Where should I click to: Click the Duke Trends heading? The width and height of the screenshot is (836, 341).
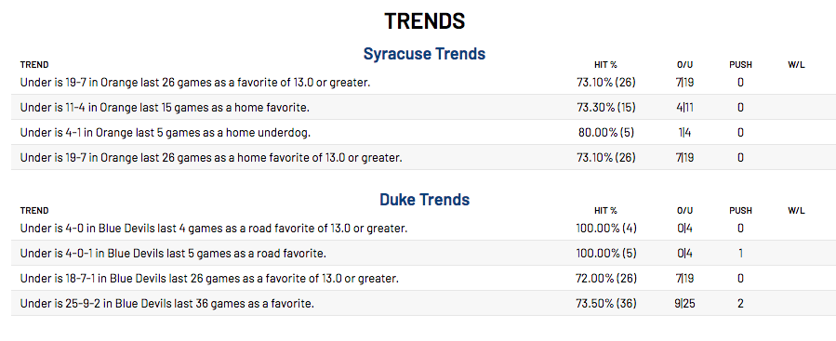(424, 200)
